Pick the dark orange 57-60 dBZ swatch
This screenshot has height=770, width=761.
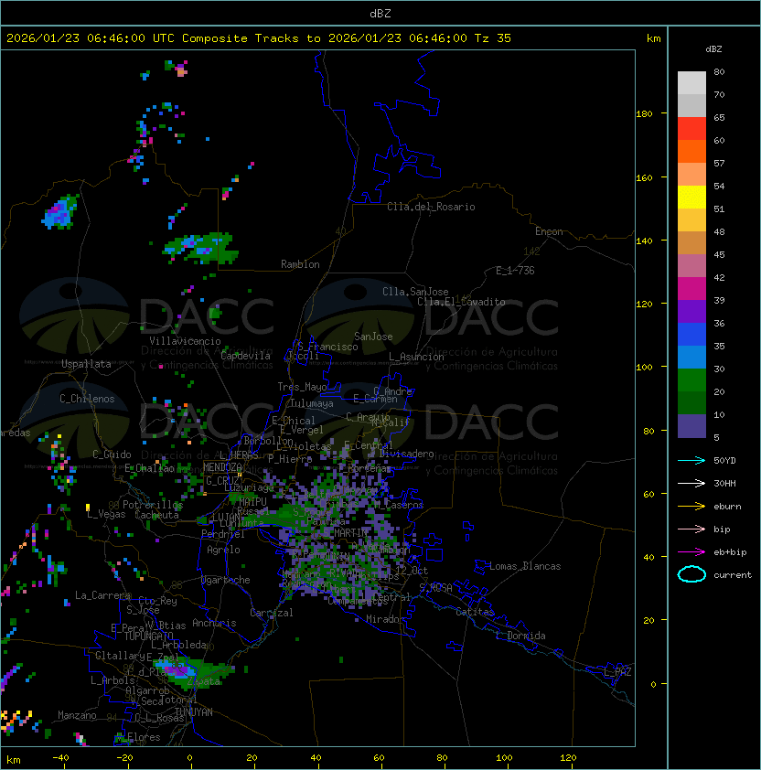coord(691,151)
